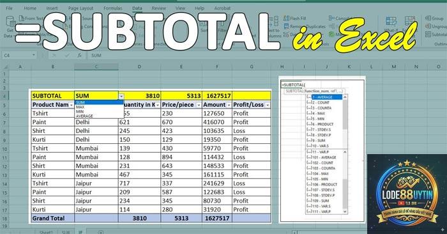
Task: Switch to the Insert ribbon tab
Action: pos(52,8)
